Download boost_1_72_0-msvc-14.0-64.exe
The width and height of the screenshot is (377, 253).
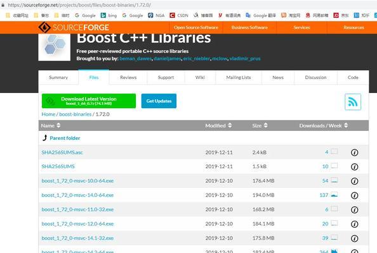pos(77,195)
